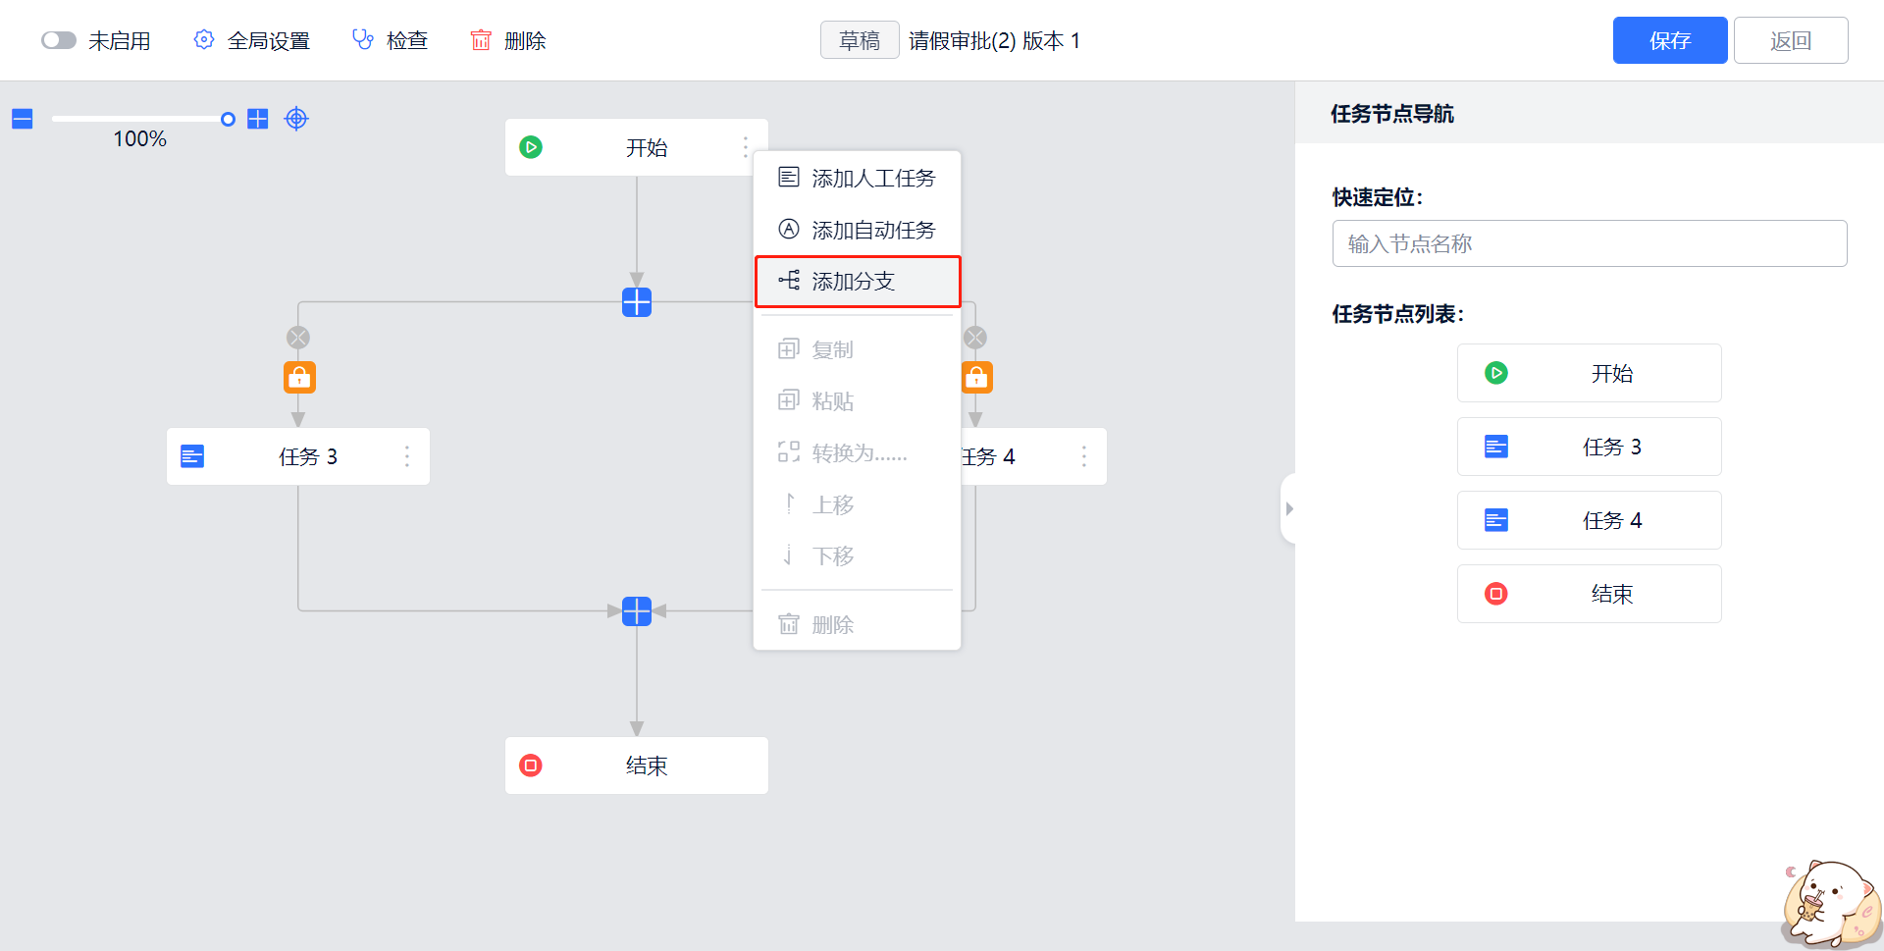The height and width of the screenshot is (951, 1884).
Task: Open the 任务 3 node options menu
Action: [407, 456]
